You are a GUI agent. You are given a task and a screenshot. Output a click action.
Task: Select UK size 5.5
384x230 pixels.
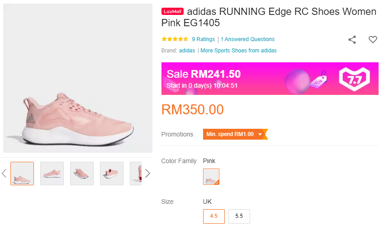tap(239, 216)
